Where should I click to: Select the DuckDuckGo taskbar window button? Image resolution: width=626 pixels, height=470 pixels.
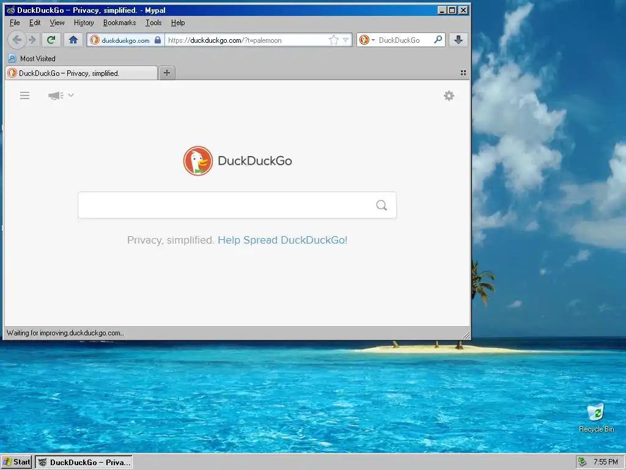(x=84, y=462)
